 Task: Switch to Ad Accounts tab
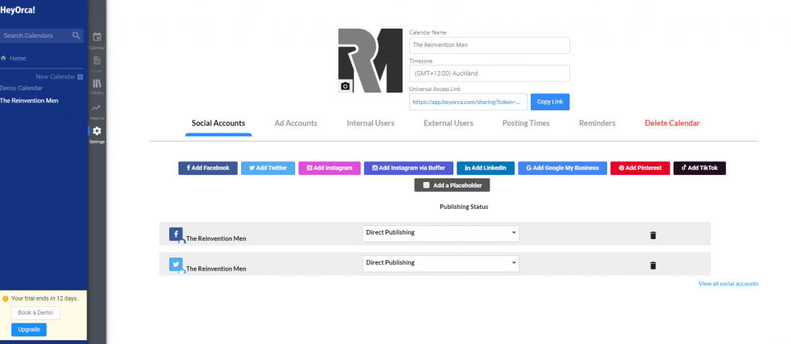(x=296, y=123)
